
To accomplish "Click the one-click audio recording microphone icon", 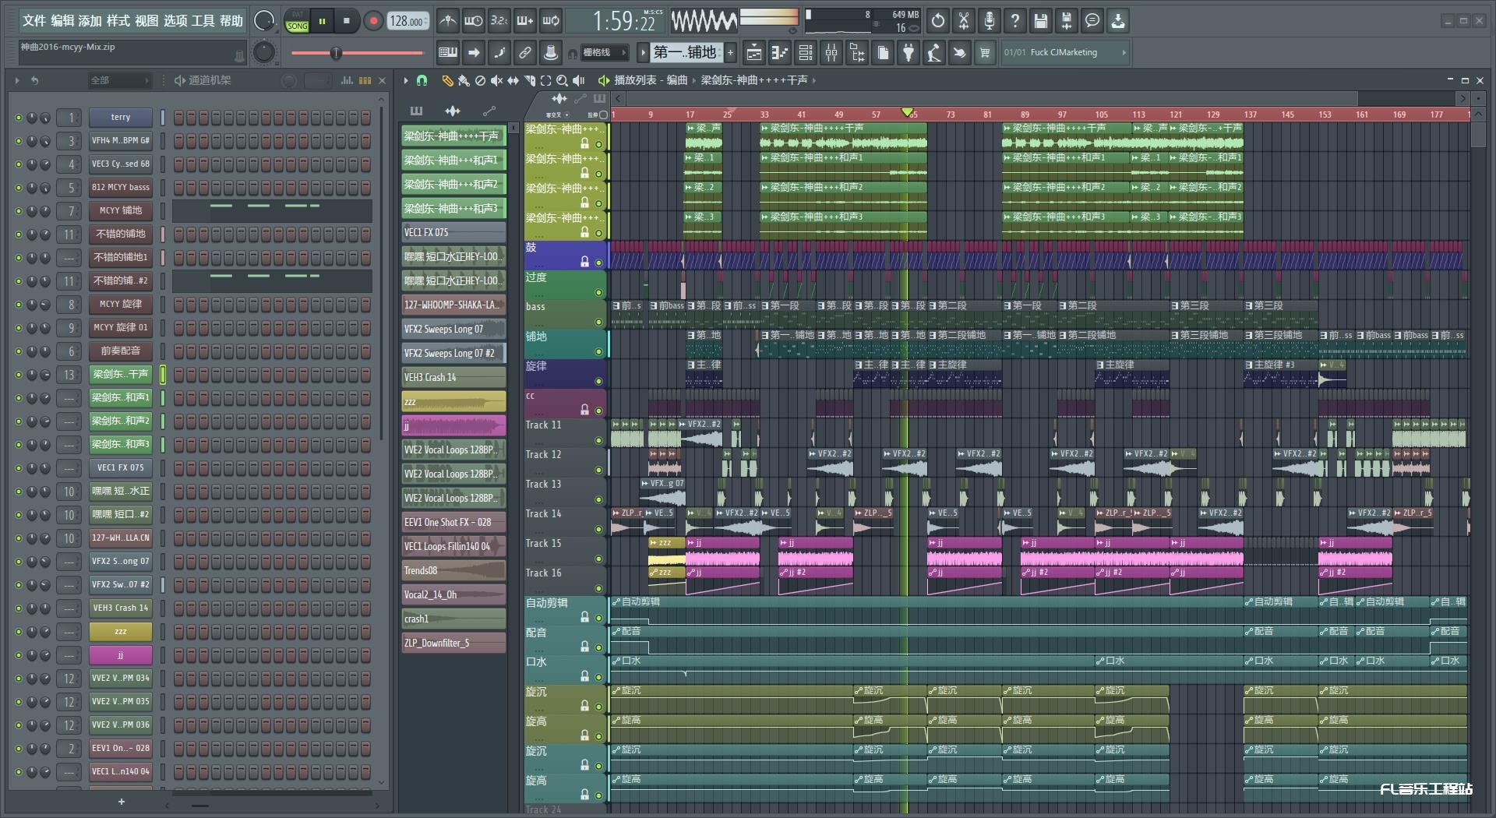I will point(990,21).
